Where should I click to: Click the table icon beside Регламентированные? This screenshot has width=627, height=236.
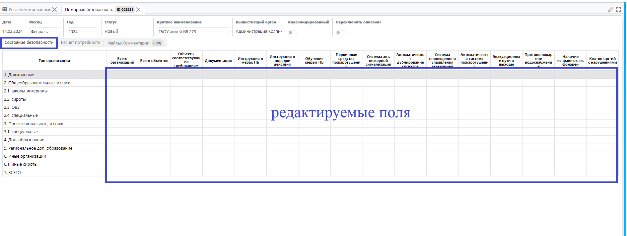pyautogui.click(x=5, y=10)
